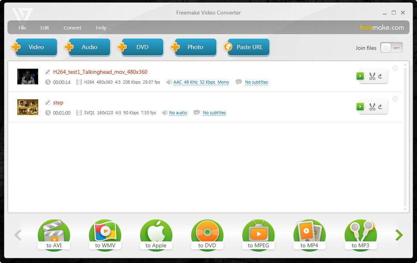
Task: Open the File menu
Action: [22, 27]
